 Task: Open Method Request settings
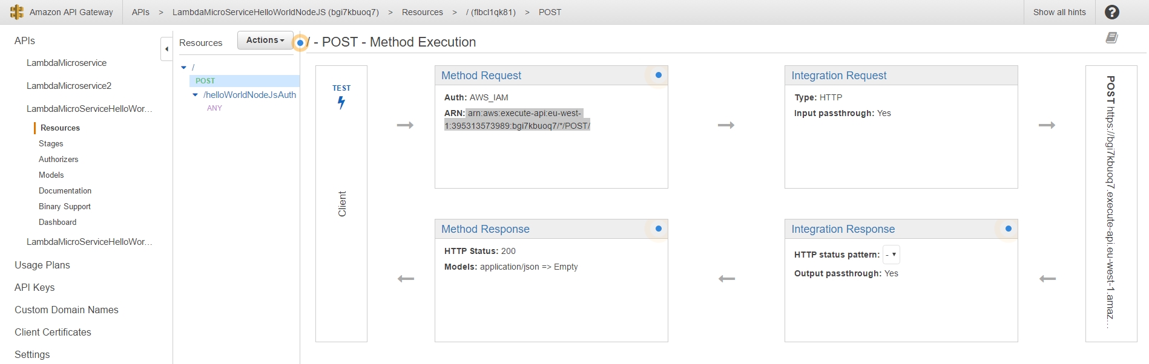pyautogui.click(x=481, y=76)
